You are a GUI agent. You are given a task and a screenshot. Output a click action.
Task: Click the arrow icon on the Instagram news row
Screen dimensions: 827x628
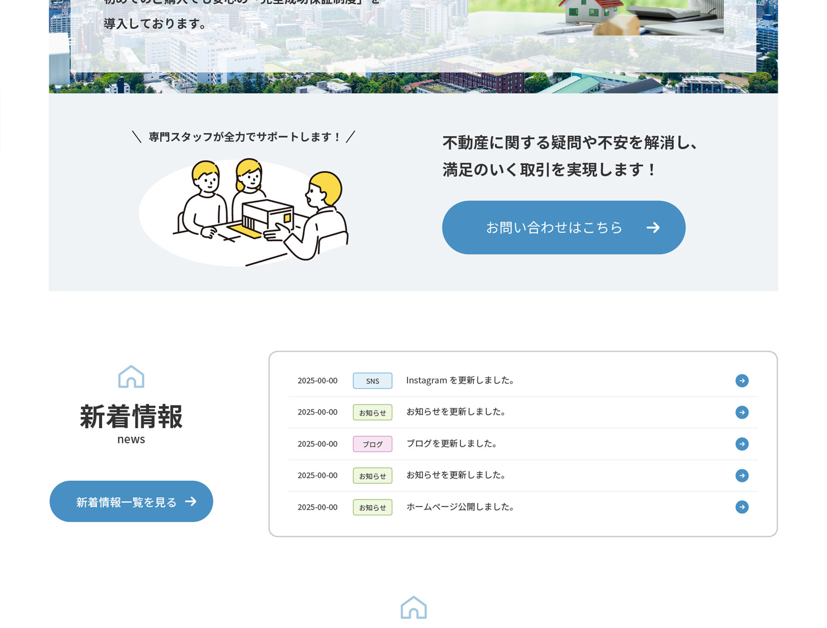pyautogui.click(x=741, y=380)
